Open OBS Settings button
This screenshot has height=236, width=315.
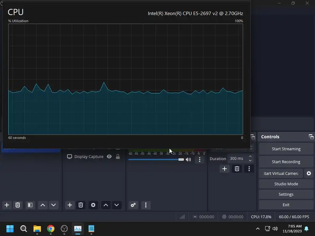tap(286, 194)
